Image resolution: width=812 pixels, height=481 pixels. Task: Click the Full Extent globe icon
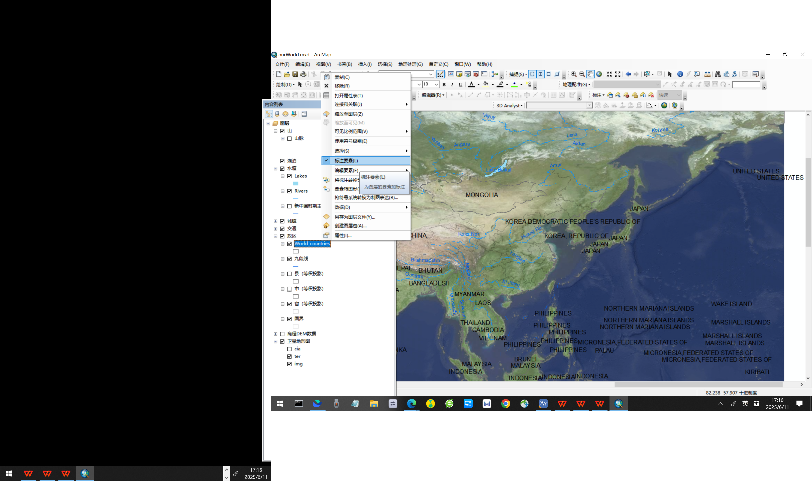tap(599, 74)
